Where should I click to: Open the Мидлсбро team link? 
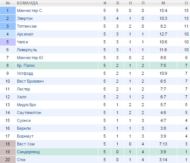pos(27,105)
